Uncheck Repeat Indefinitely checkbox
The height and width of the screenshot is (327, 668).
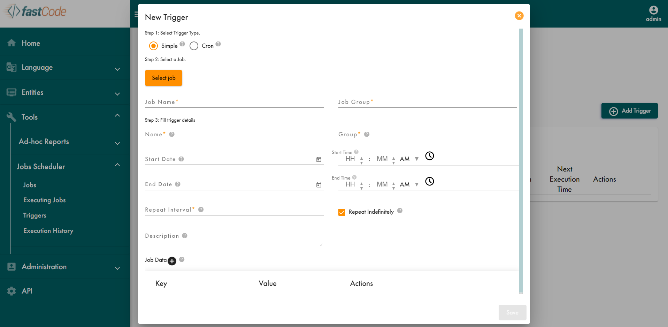(x=342, y=212)
